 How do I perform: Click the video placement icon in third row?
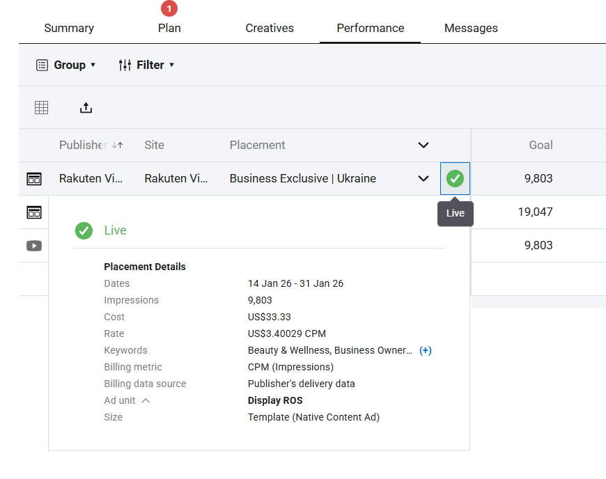coord(34,246)
